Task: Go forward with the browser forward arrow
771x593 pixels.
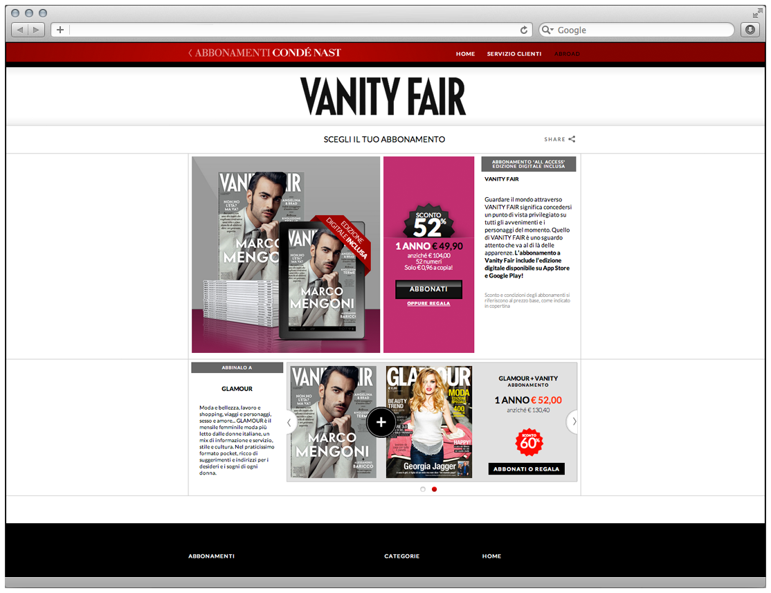Action: [37, 30]
